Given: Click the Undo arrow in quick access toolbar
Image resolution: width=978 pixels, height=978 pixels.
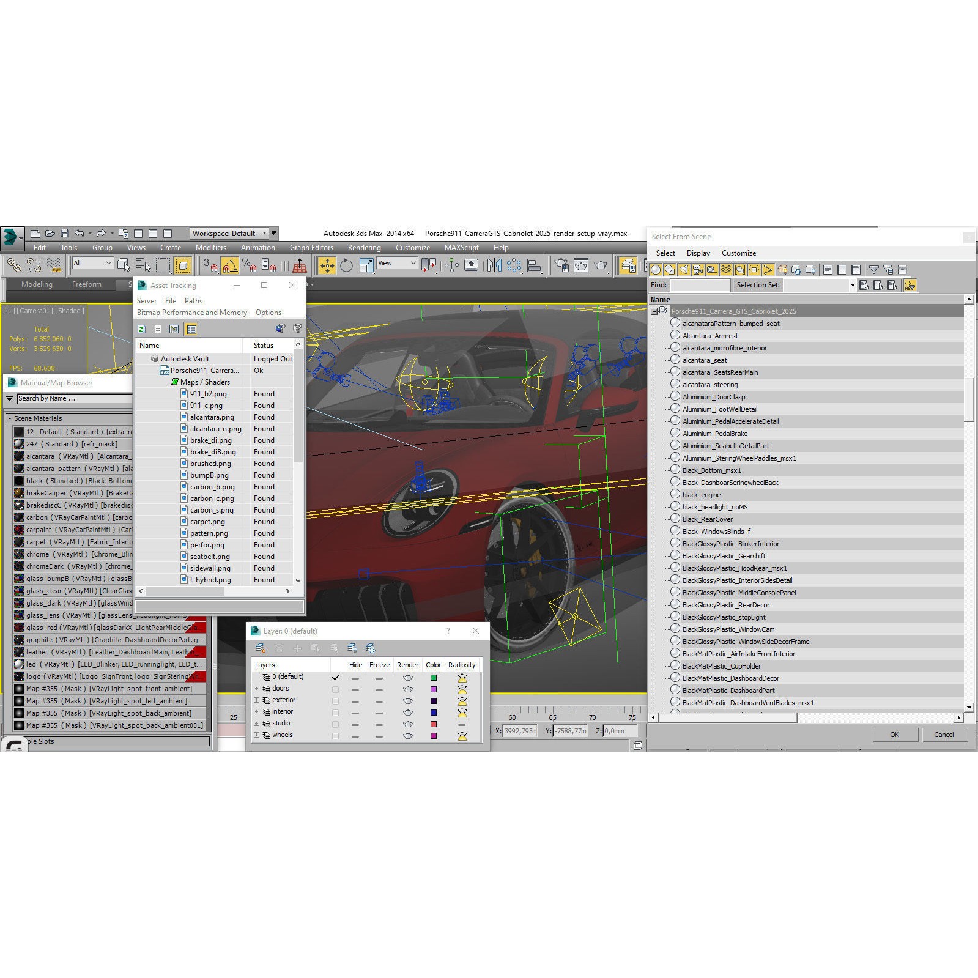Looking at the screenshot, I should 79,233.
